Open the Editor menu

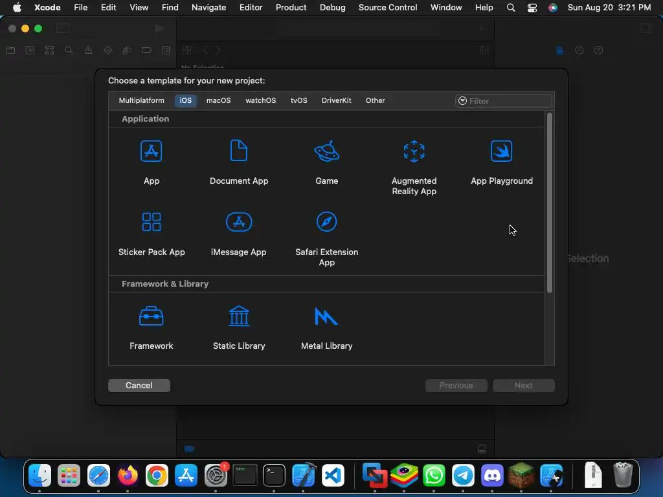click(x=251, y=8)
